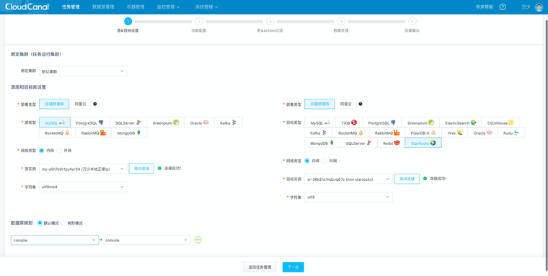
Task: Open the 绑定集群 dropdown
Action: point(83,71)
